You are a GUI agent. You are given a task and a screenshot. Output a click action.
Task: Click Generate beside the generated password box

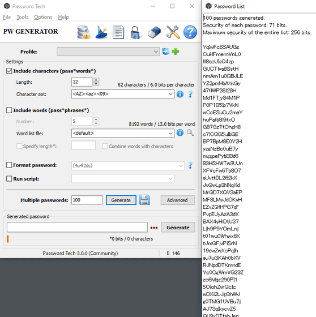coord(178,228)
